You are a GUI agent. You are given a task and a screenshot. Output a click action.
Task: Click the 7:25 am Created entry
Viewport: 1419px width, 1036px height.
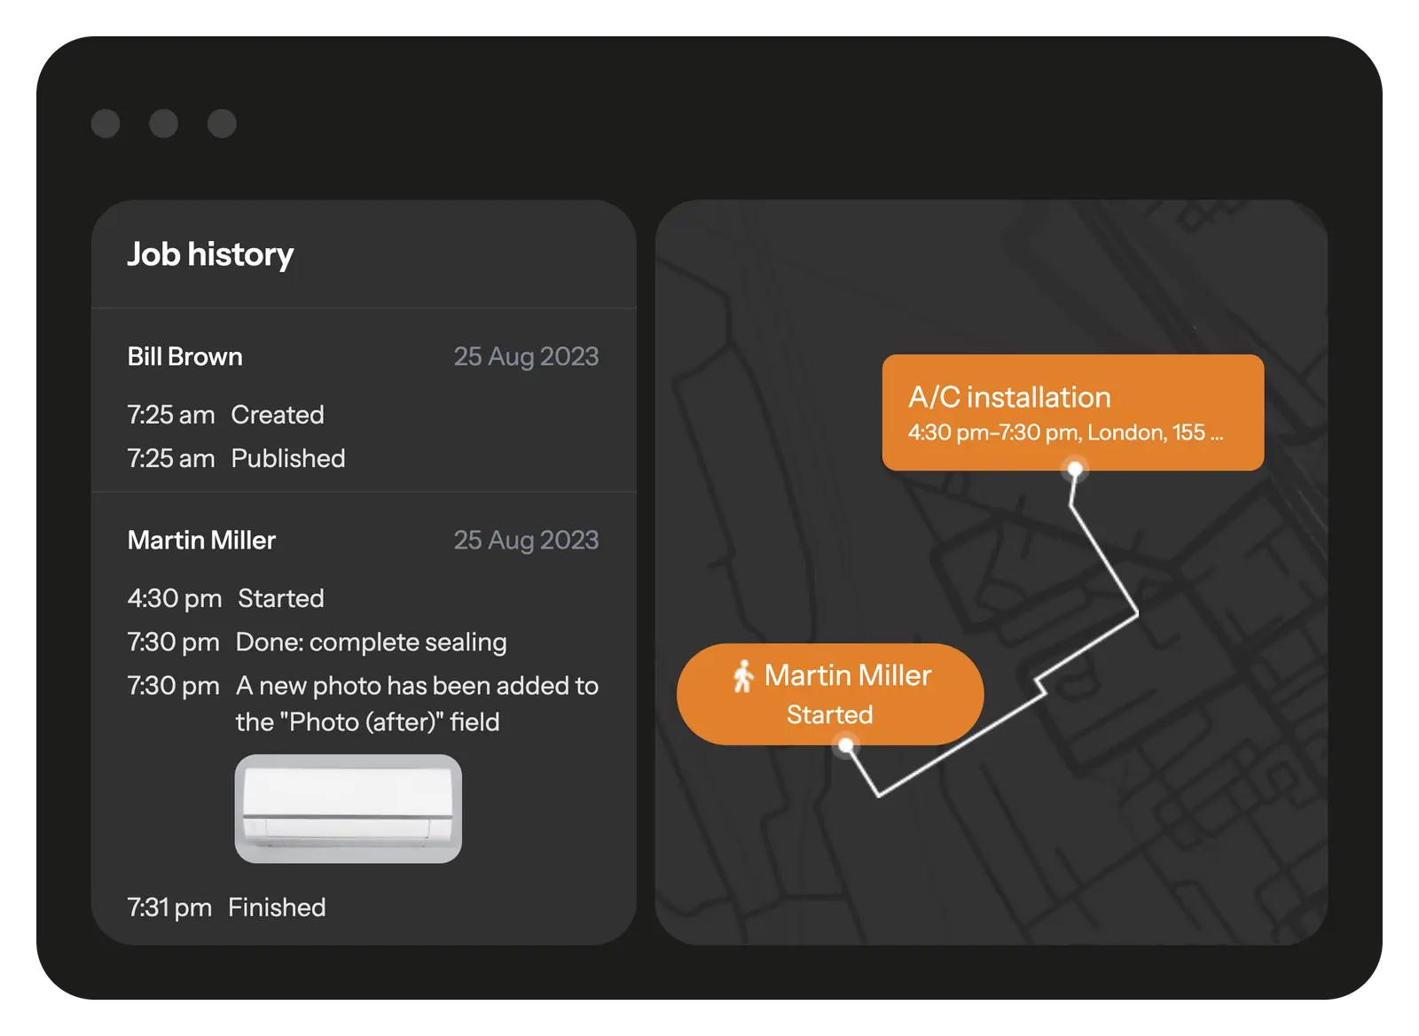click(x=225, y=415)
